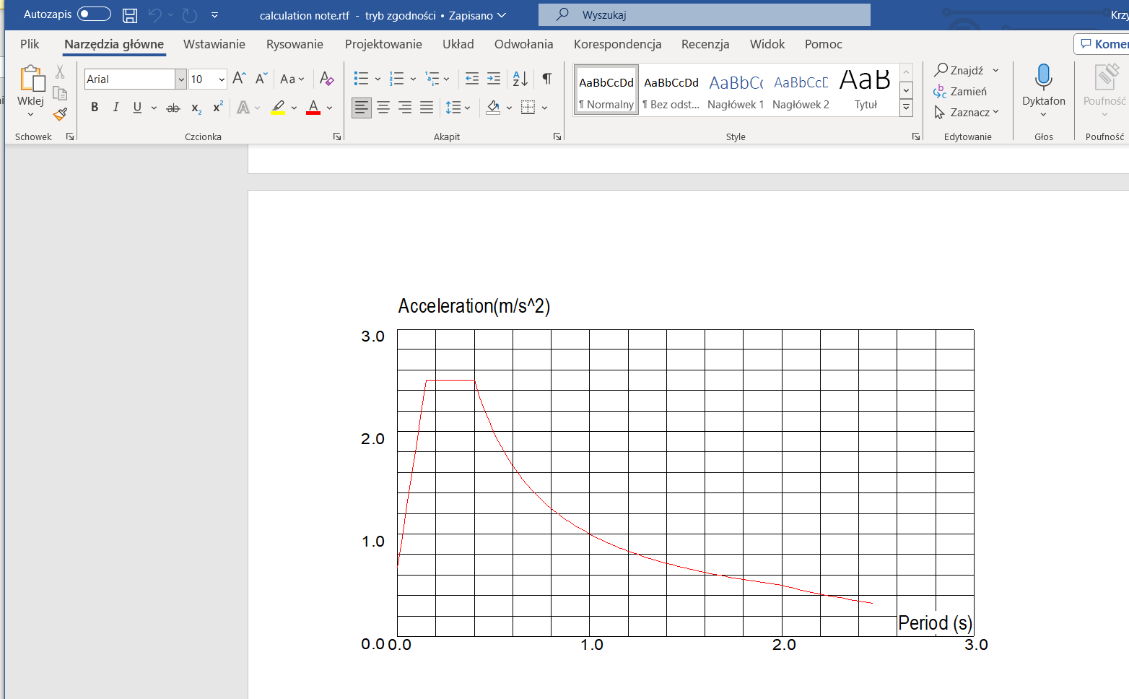Apply strikethrough formatting
The width and height of the screenshot is (1129, 699).
[173, 107]
